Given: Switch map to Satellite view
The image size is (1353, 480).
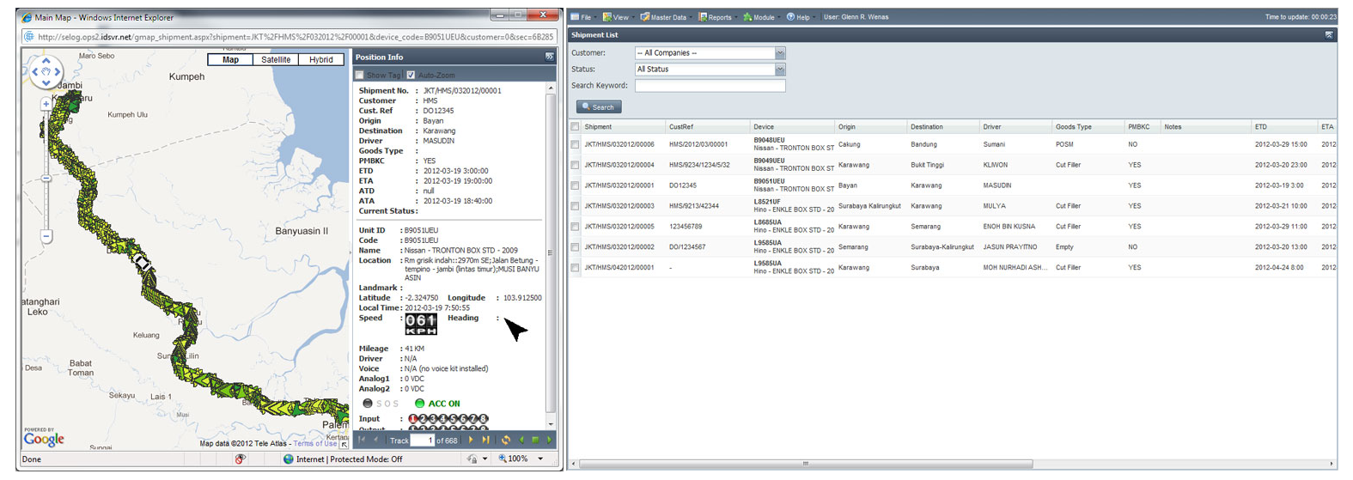Looking at the screenshot, I should coord(276,60).
